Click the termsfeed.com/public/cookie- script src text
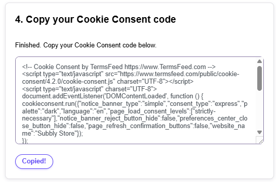276x182 pixels. [179, 74]
